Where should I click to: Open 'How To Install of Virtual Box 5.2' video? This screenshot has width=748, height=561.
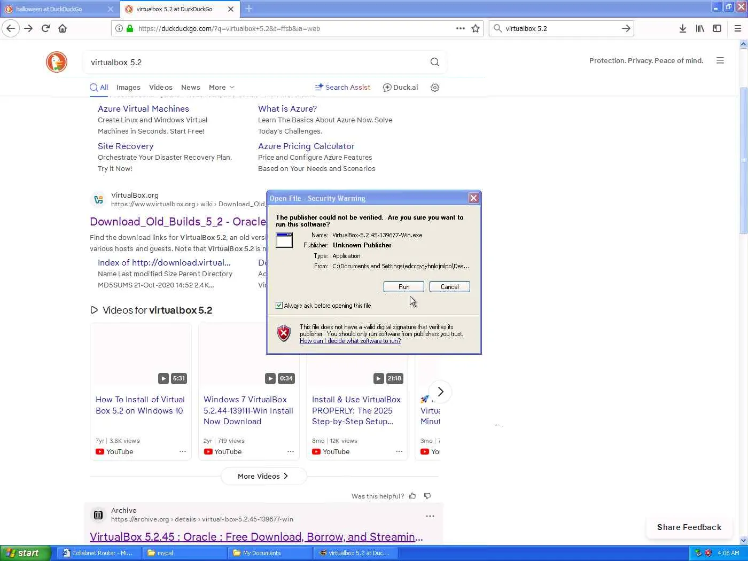click(140, 405)
